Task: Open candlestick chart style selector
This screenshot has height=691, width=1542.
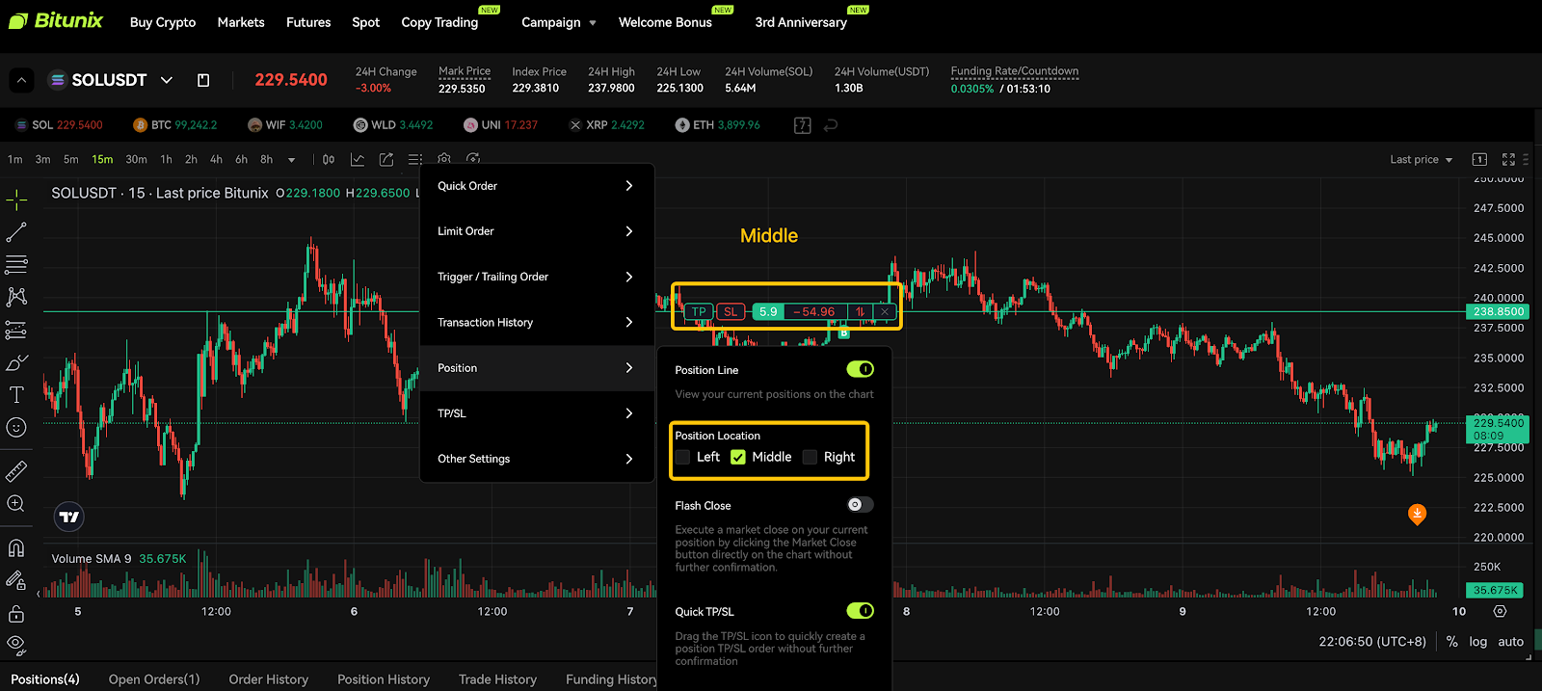Action: (x=329, y=159)
